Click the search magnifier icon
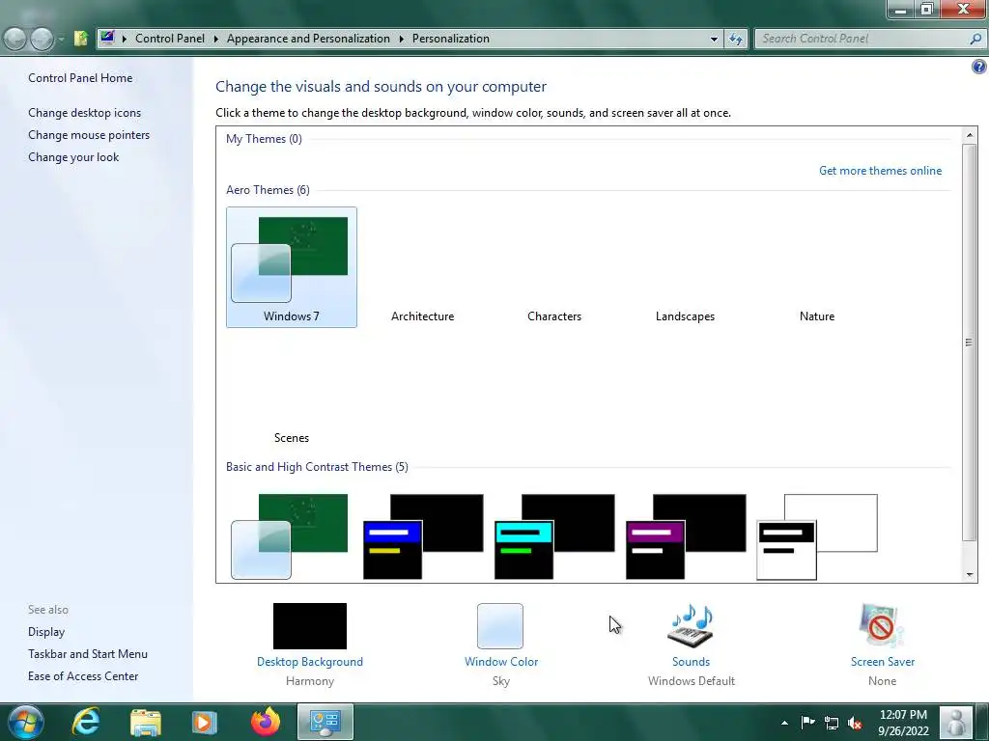The image size is (989, 741). click(975, 39)
